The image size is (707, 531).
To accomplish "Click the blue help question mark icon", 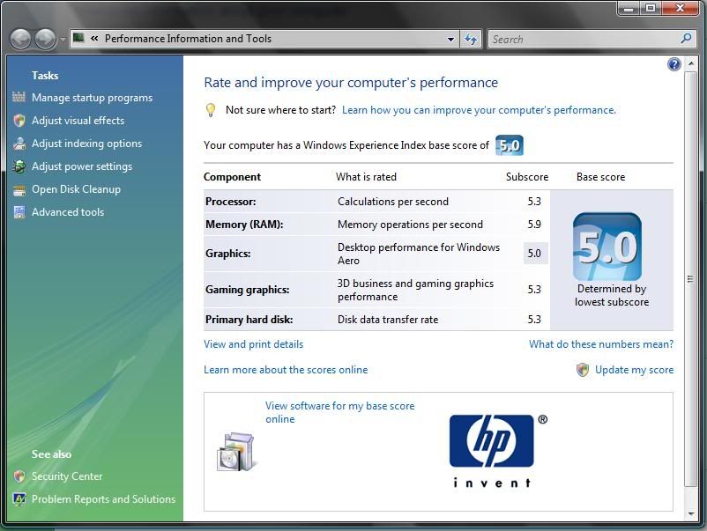I will [674, 65].
